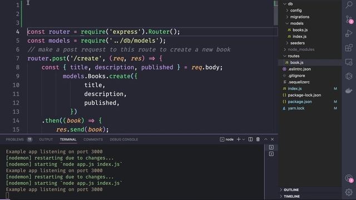The image size is (356, 200).
Task: Click the 'description,' code line
Action: tap(105, 94)
